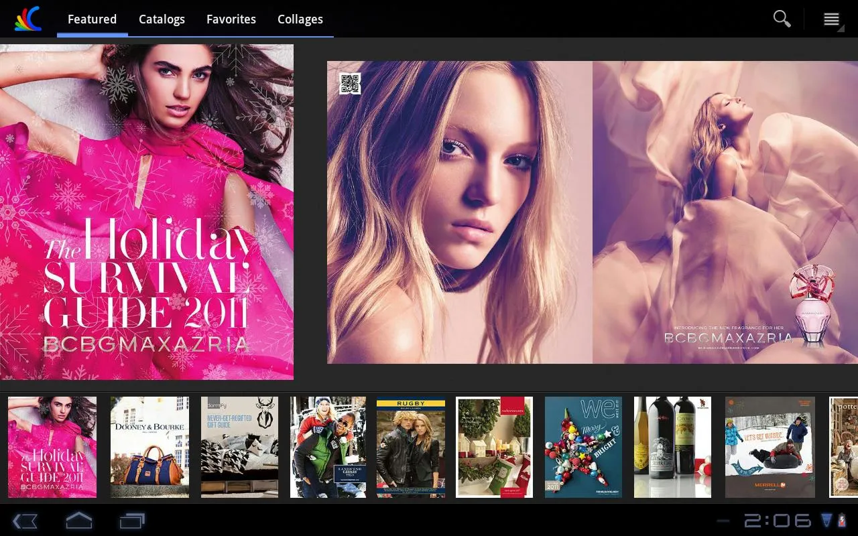Select the BCBGMAXAZRIA Holiday Guide thumbnail in strip

[52, 447]
